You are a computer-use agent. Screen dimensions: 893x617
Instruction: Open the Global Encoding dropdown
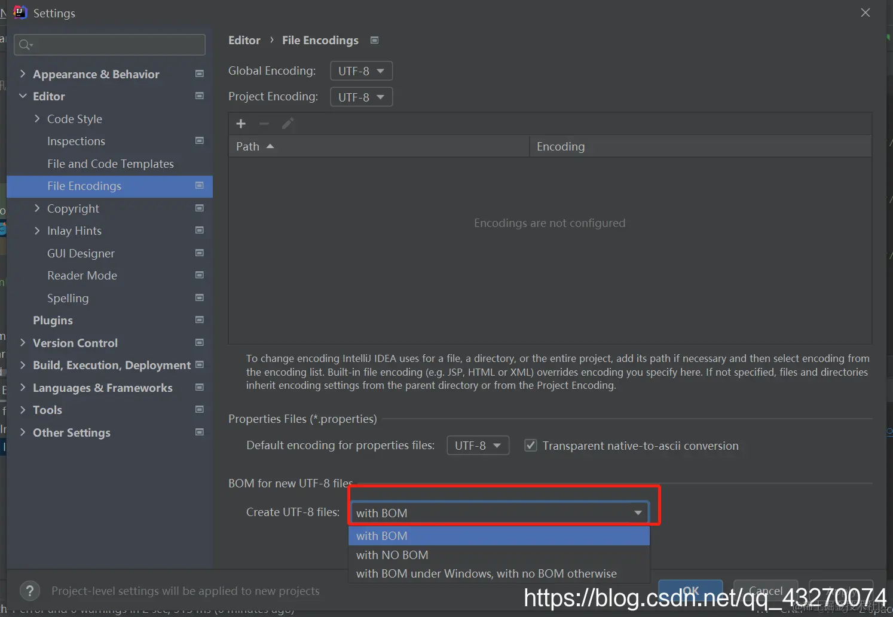pos(362,71)
